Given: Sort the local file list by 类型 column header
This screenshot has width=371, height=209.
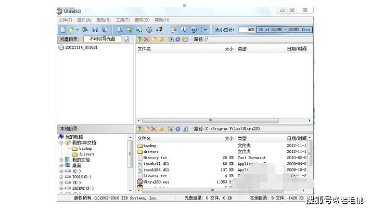Looking at the screenshot, I should tap(242, 138).
